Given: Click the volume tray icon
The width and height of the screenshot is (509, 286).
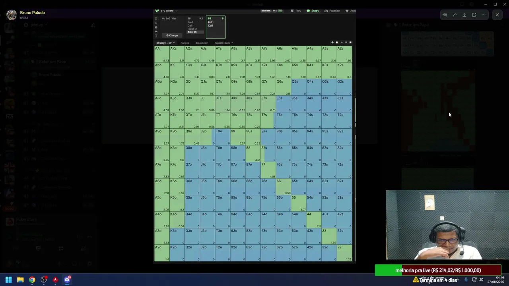Looking at the screenshot, I should click(481, 280).
